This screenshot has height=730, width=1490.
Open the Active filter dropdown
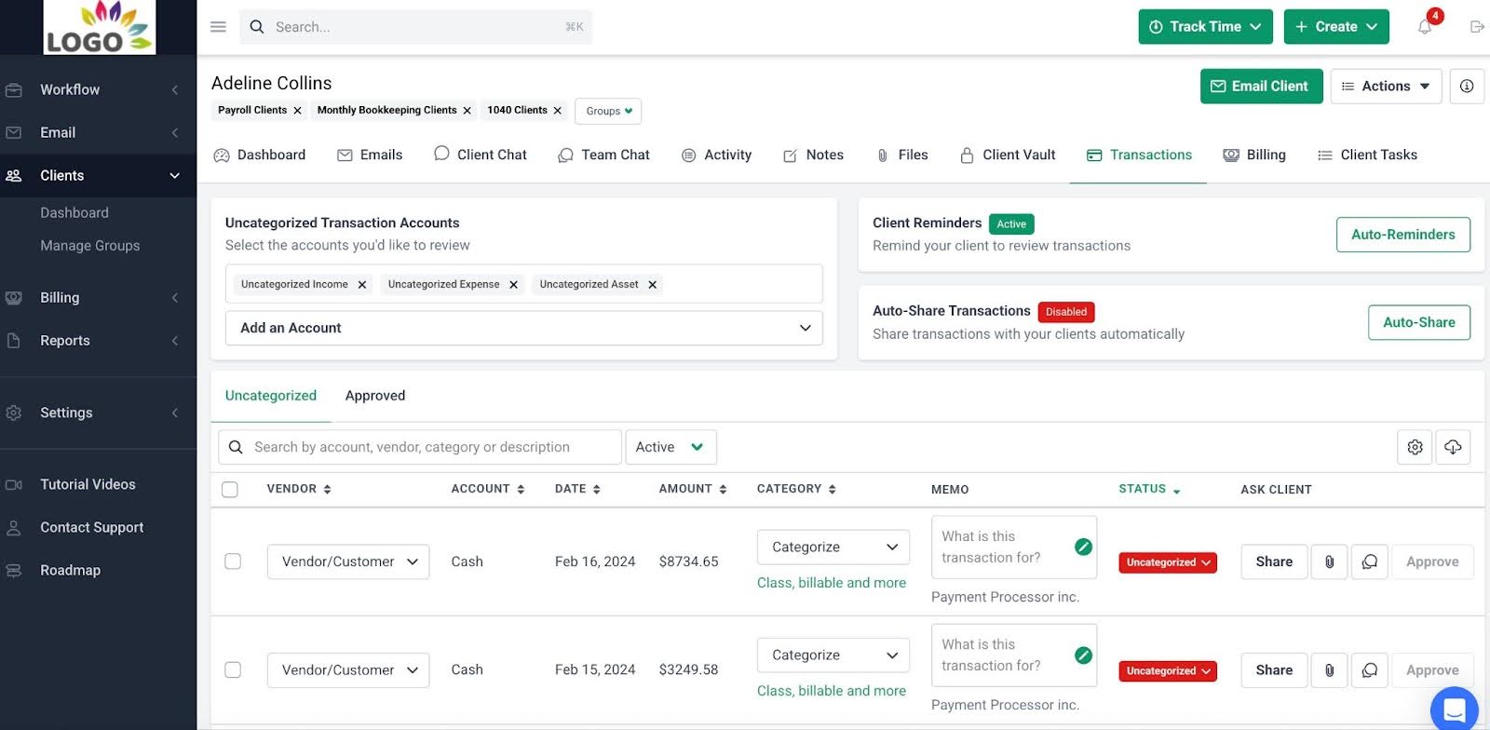point(670,447)
